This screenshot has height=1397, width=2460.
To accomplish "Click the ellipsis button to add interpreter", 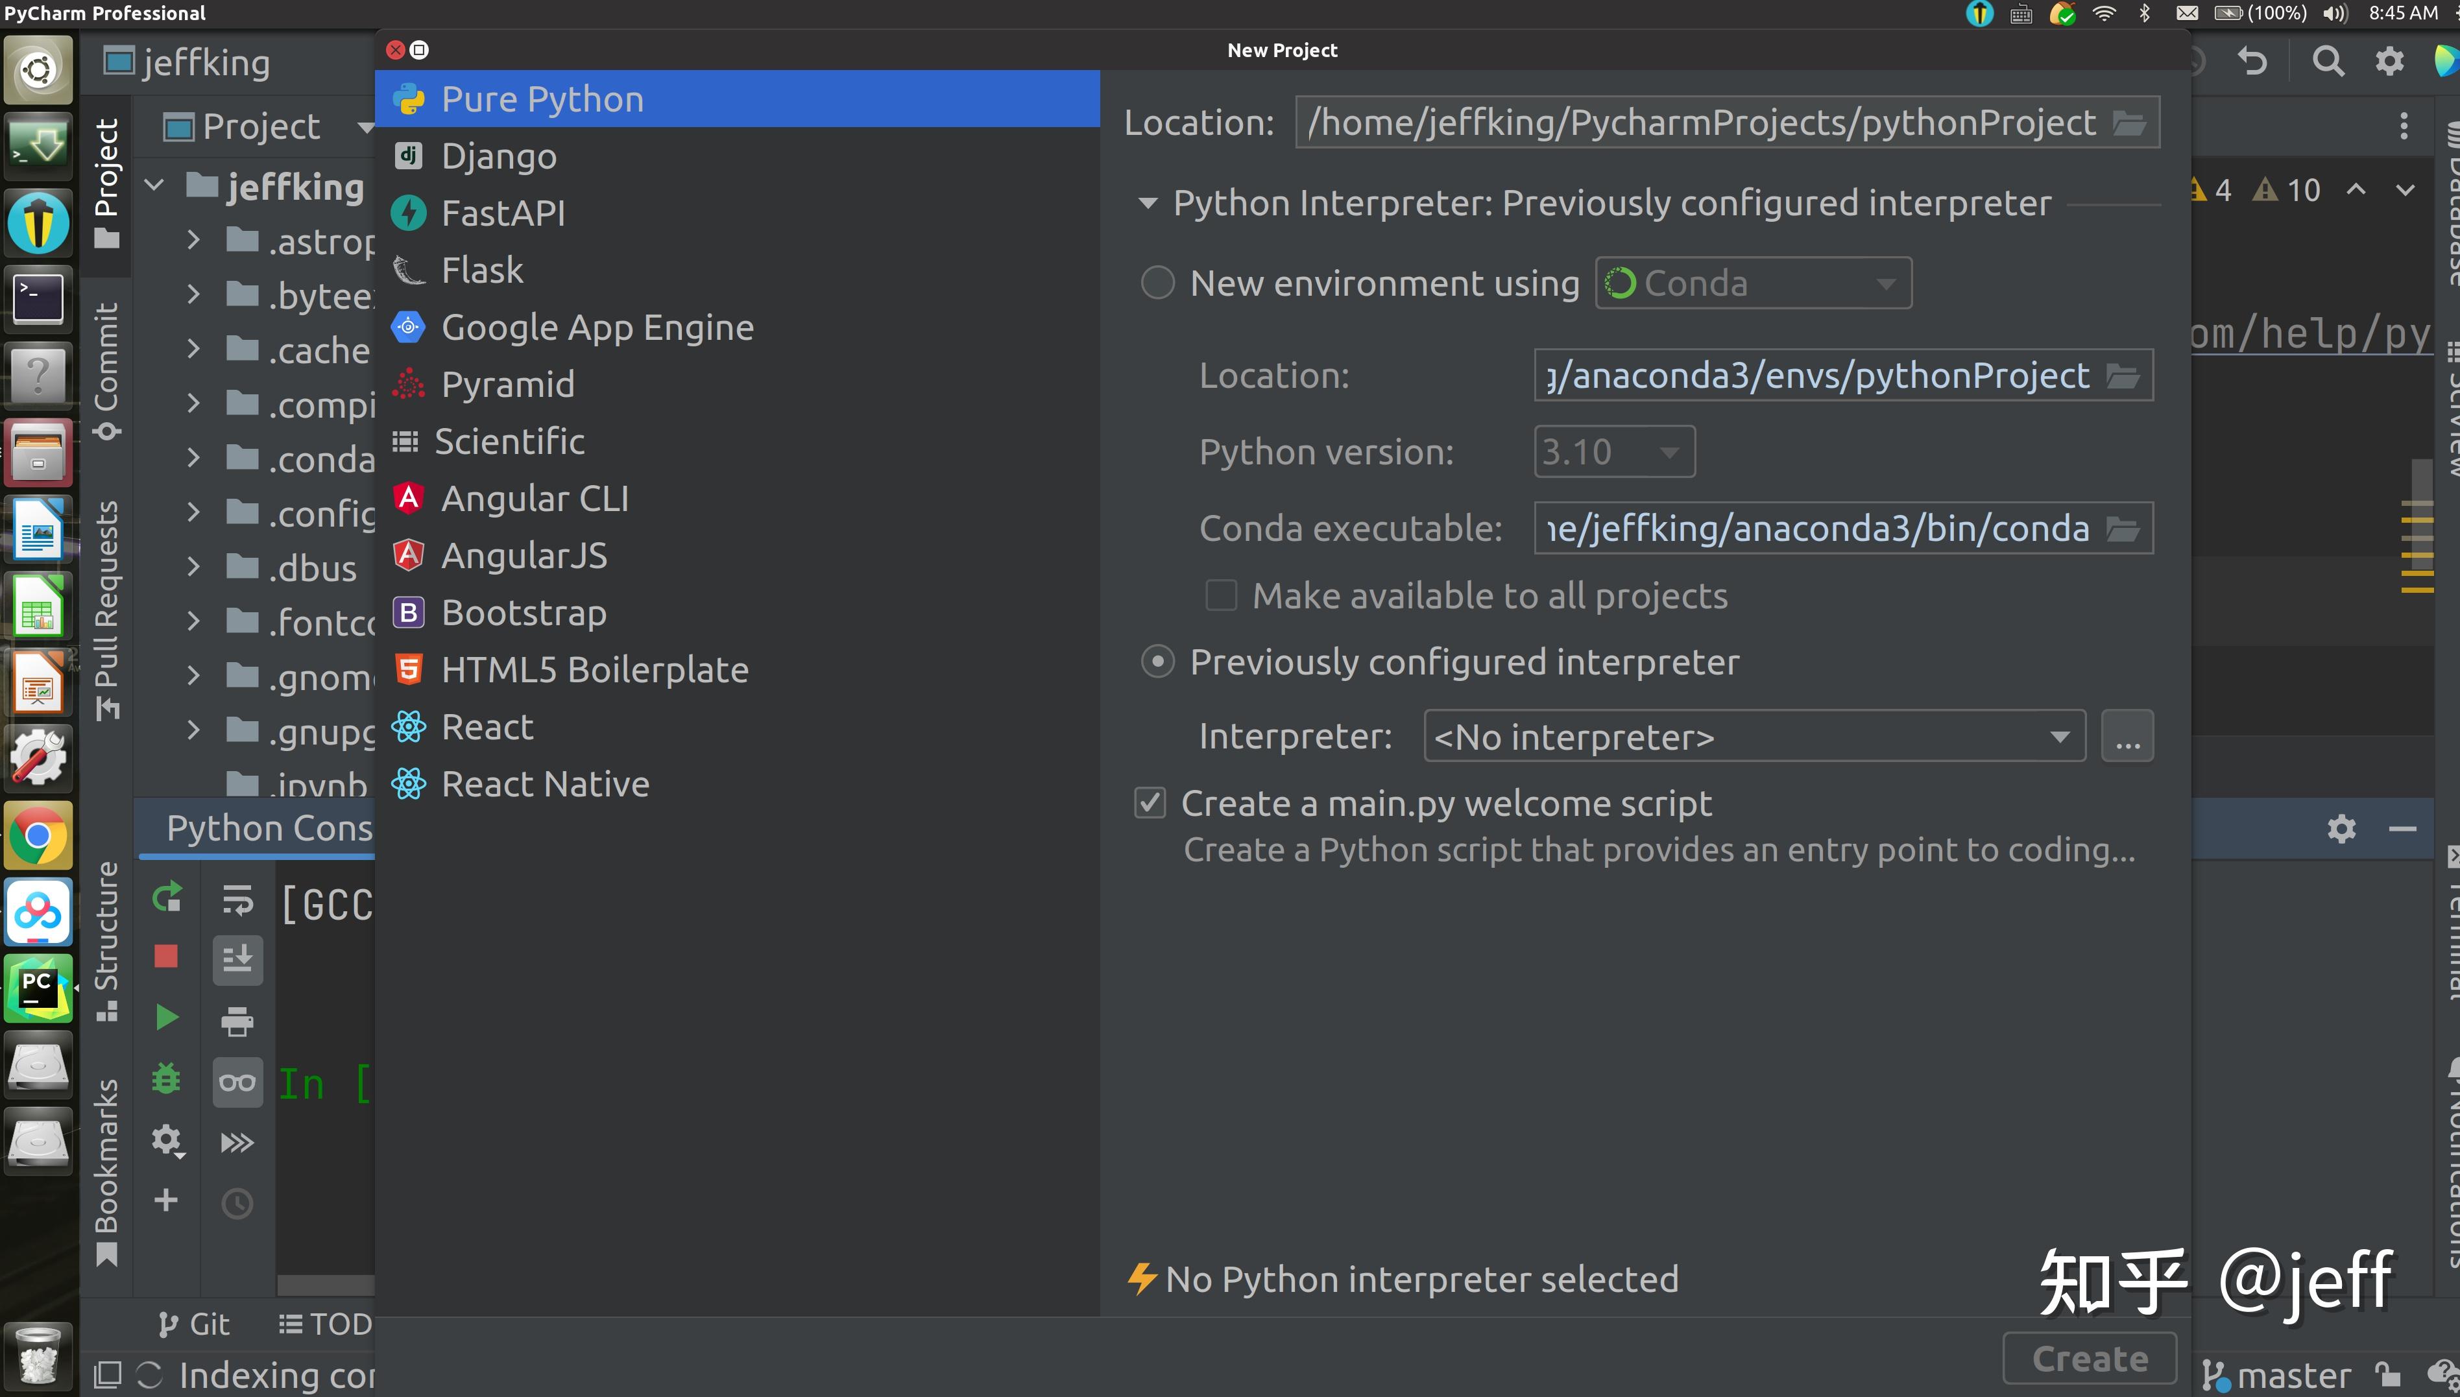I will pyautogui.click(x=2127, y=736).
